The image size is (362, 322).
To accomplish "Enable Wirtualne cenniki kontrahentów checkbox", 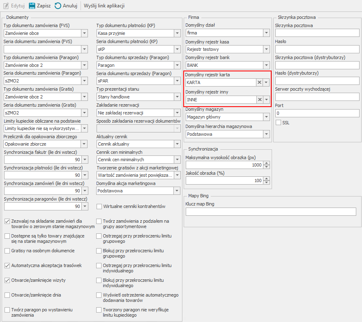I will point(99,206).
